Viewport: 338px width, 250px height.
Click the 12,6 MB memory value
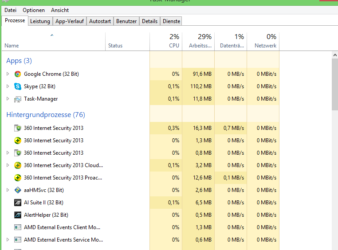202,178
